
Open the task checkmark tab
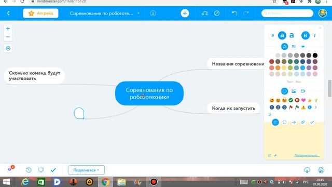tap(312, 123)
